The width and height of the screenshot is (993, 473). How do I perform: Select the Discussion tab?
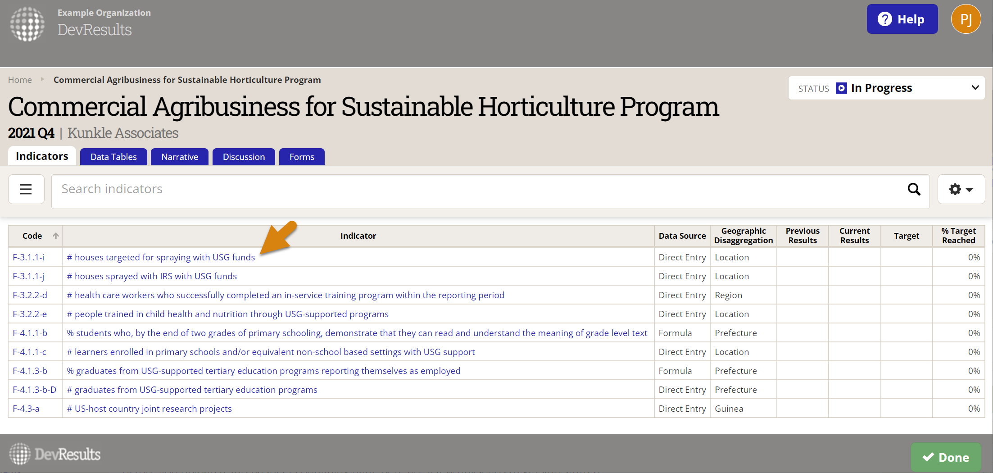244,157
